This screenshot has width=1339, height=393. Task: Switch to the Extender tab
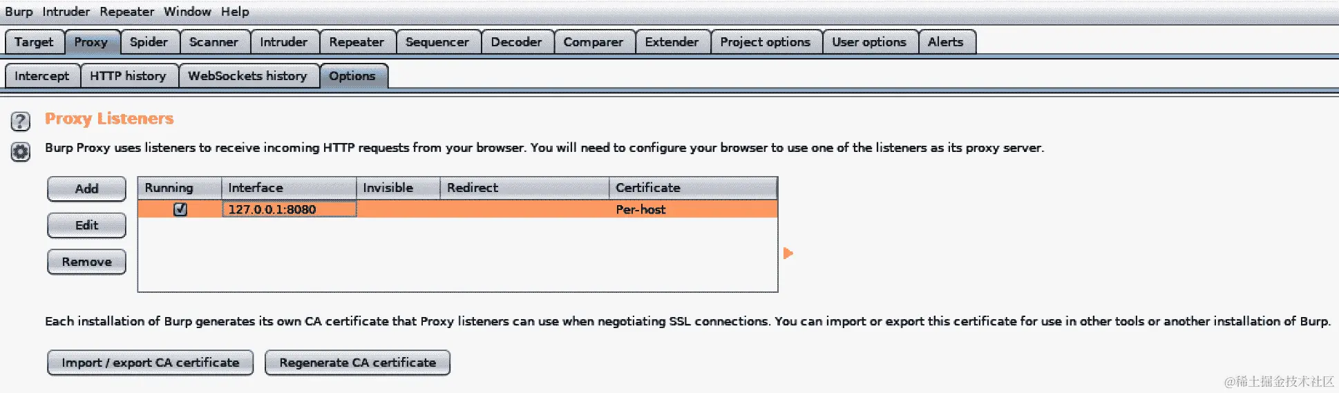click(x=672, y=42)
